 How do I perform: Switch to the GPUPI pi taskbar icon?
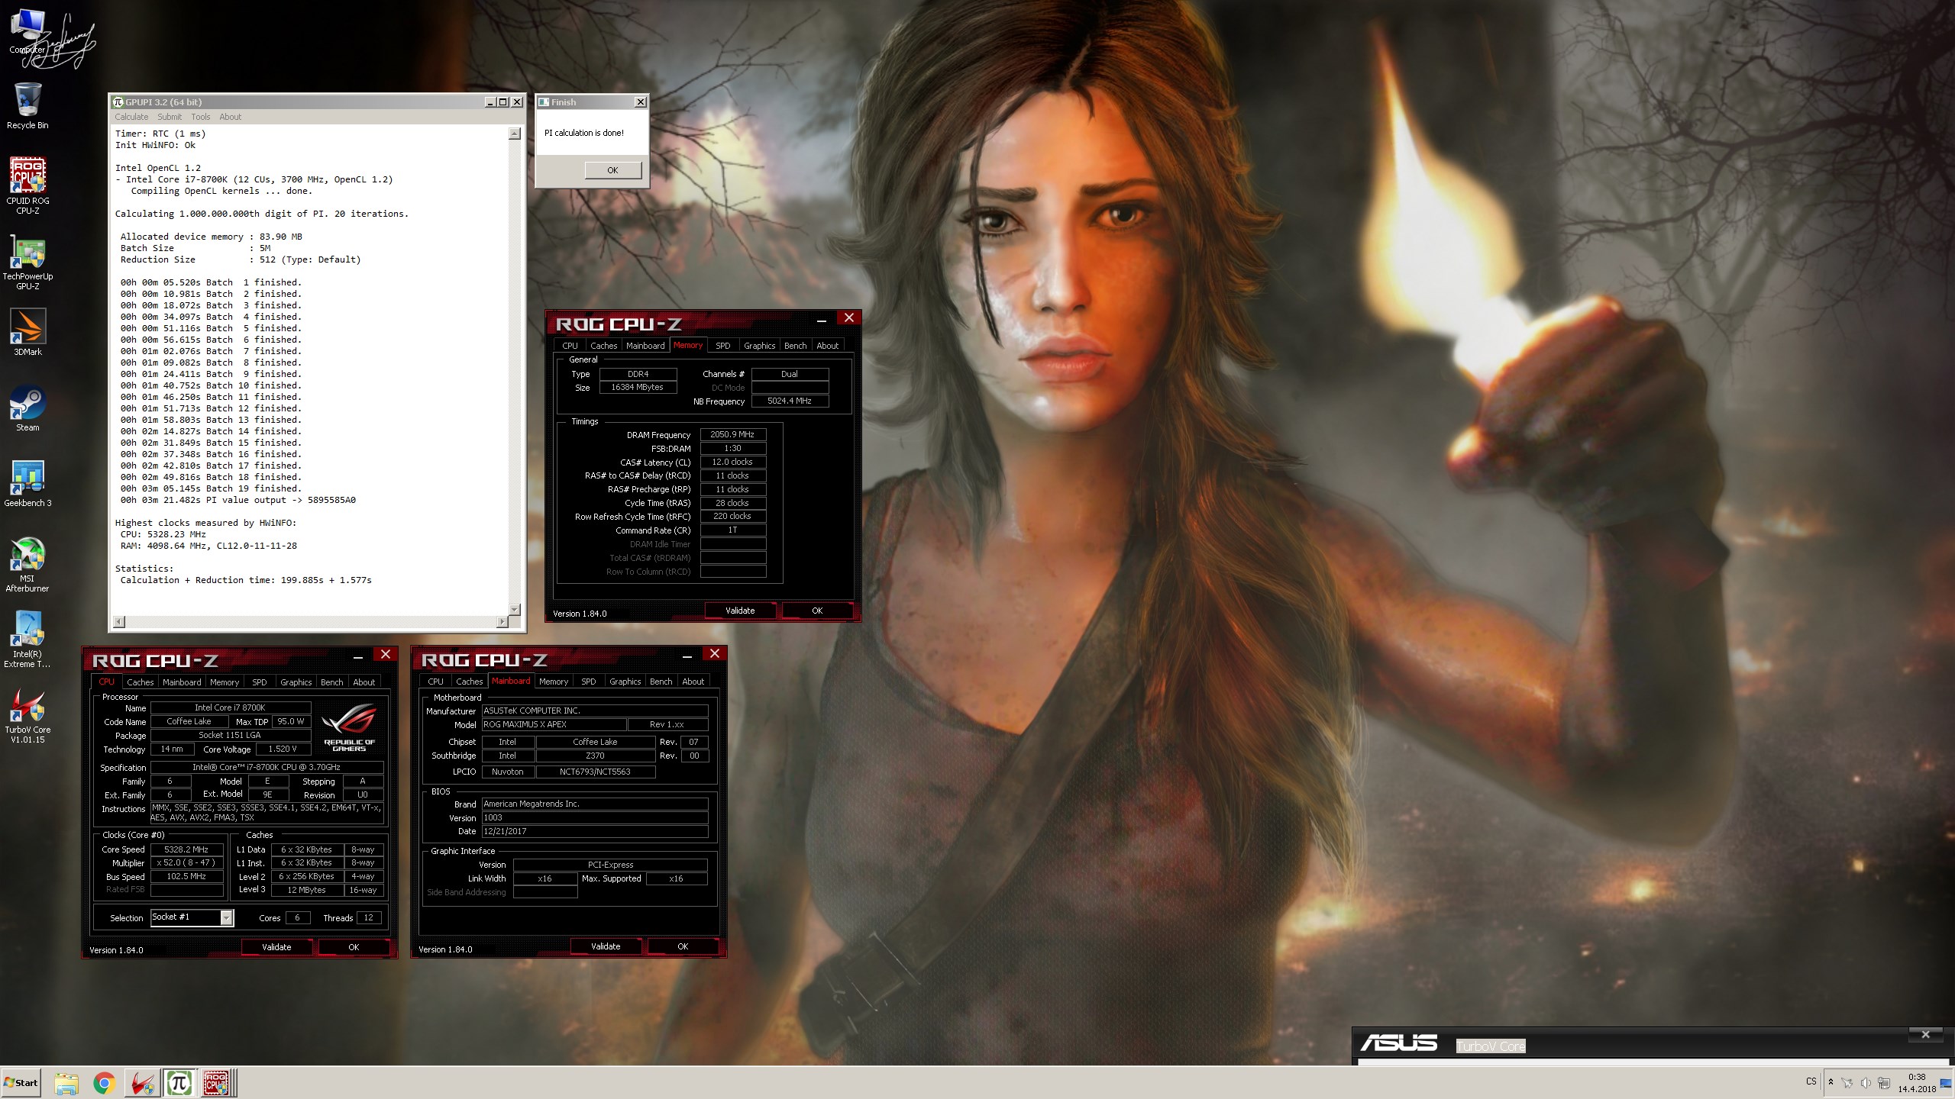tap(179, 1083)
